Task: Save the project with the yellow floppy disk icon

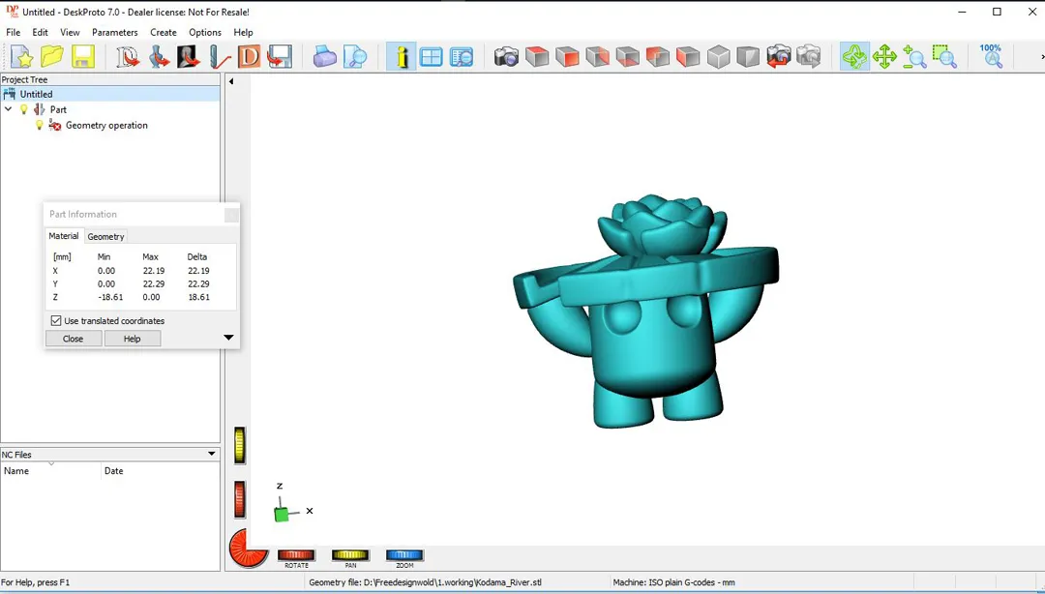Action: coord(82,57)
